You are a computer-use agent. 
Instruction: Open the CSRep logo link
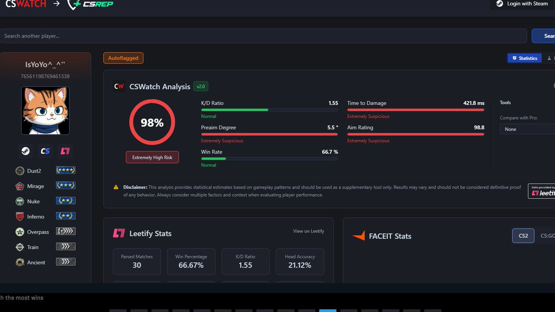coord(90,4)
